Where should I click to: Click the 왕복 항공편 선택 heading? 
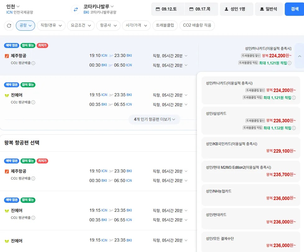(x=22, y=143)
